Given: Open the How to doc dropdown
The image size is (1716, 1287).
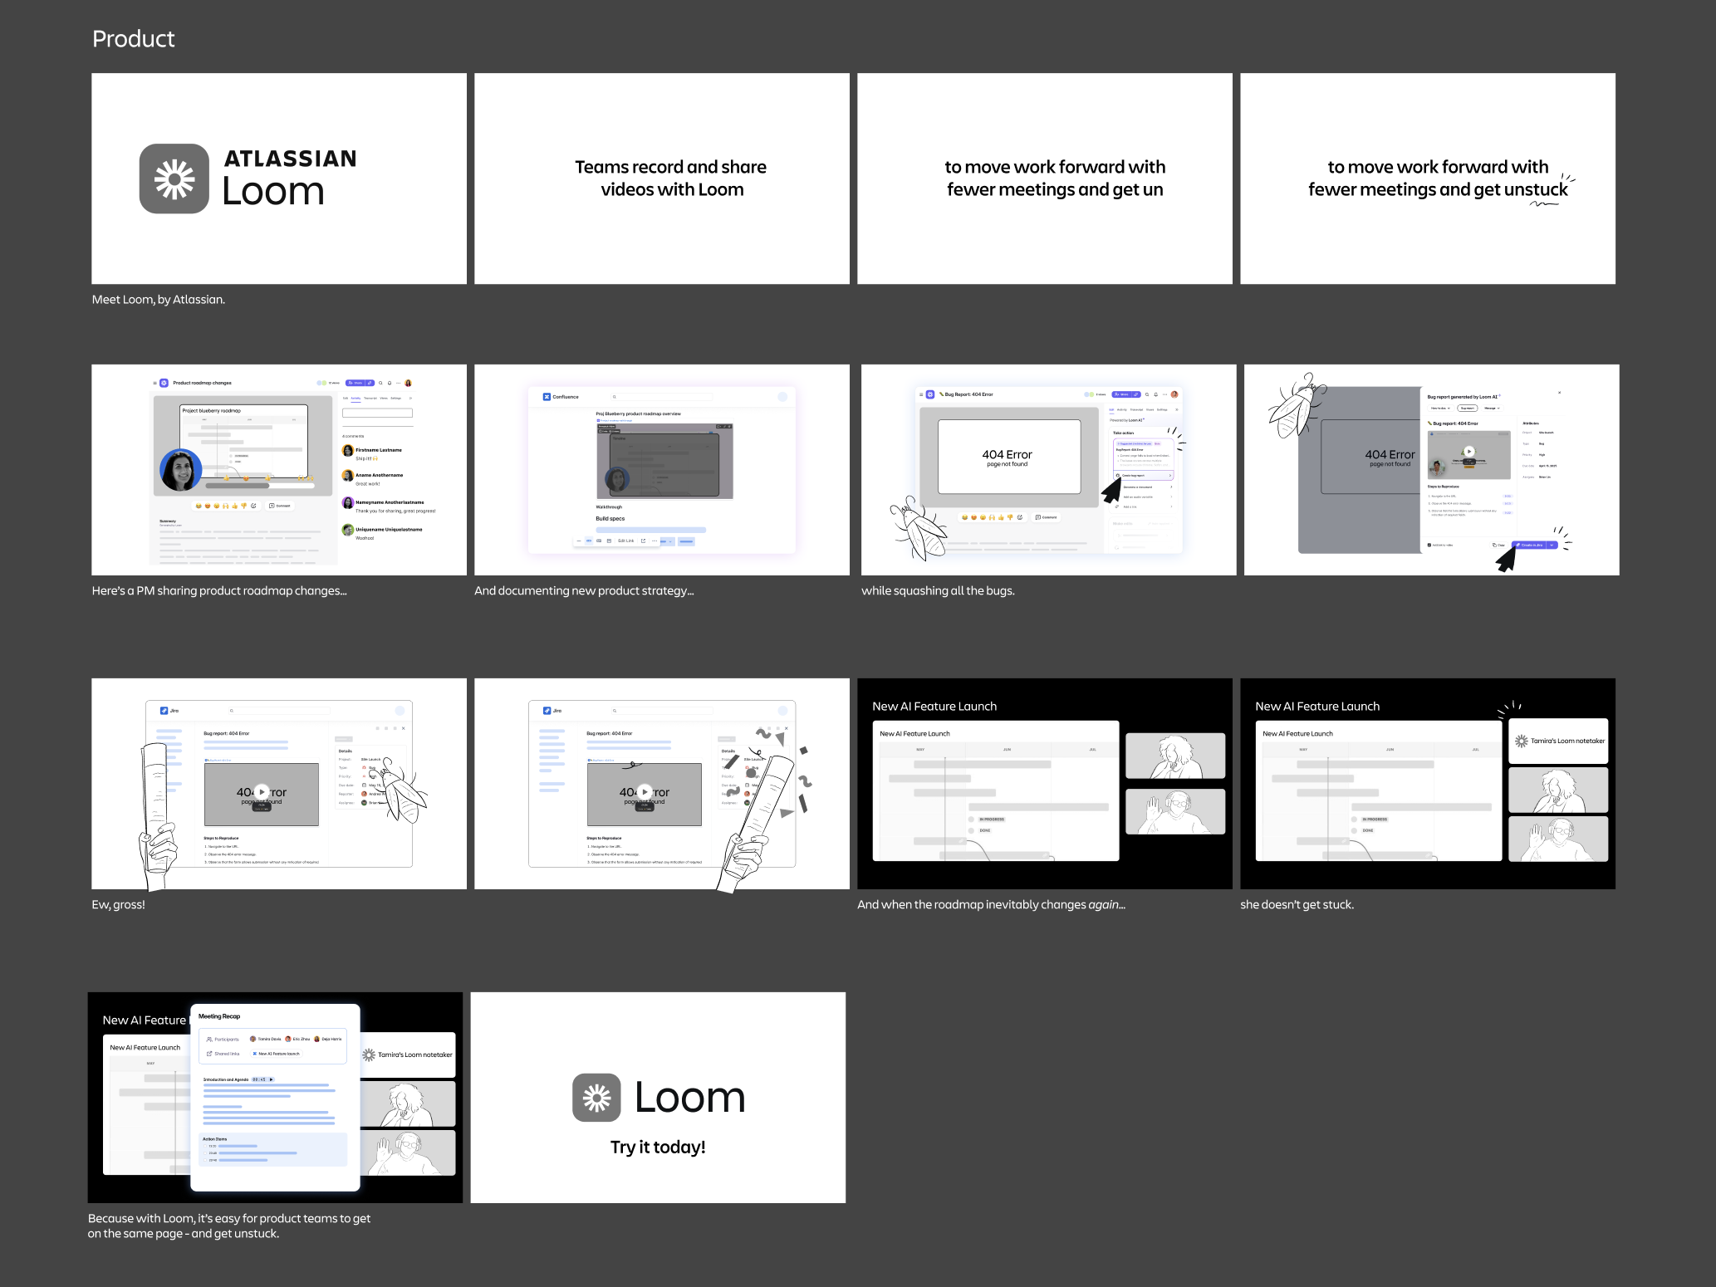Looking at the screenshot, I should click(1440, 409).
